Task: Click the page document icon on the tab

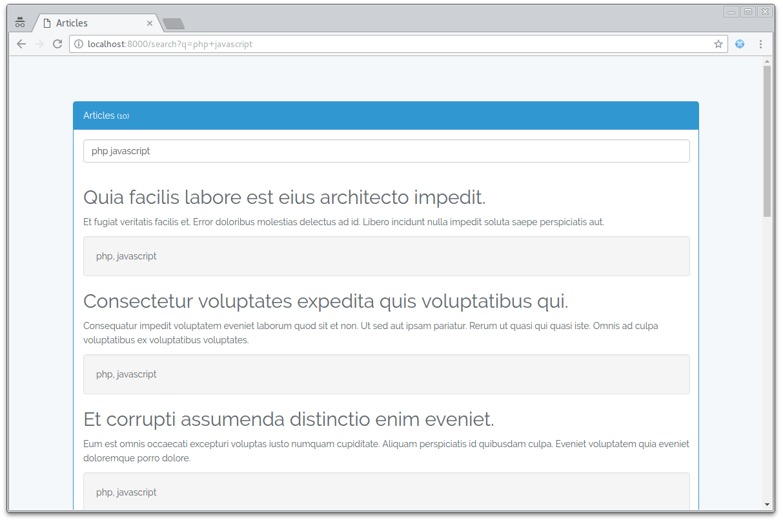Action: (x=46, y=23)
